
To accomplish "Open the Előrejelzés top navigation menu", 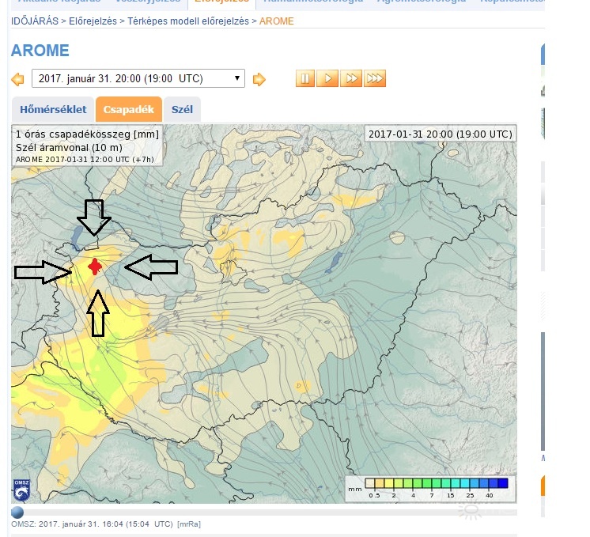I will point(221,2).
